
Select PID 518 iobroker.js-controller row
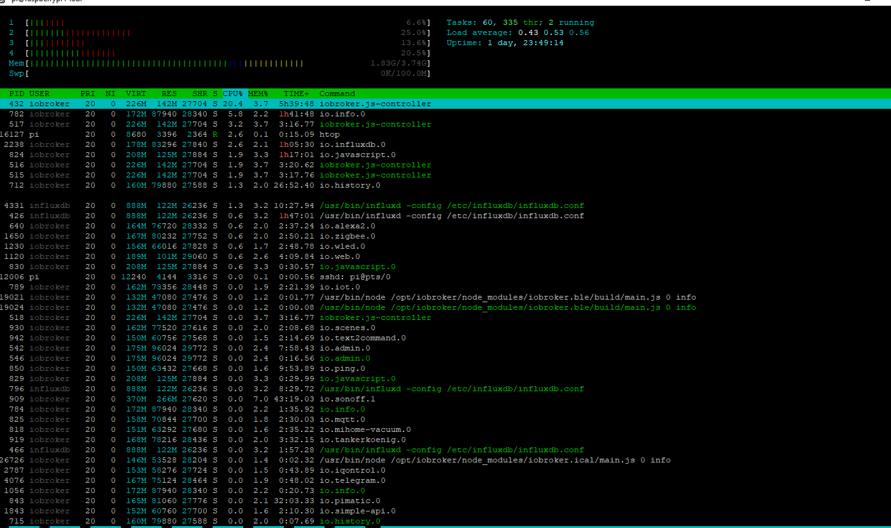pos(445,317)
